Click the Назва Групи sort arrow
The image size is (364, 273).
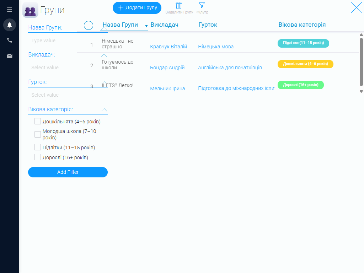coord(146,26)
